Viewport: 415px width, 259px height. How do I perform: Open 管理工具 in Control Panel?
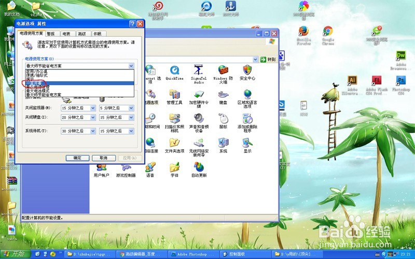pyautogui.click(x=174, y=97)
